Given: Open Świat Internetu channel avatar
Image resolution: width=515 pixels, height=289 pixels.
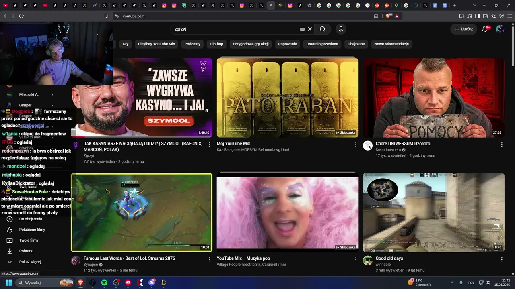Looking at the screenshot, I should click(368, 146).
